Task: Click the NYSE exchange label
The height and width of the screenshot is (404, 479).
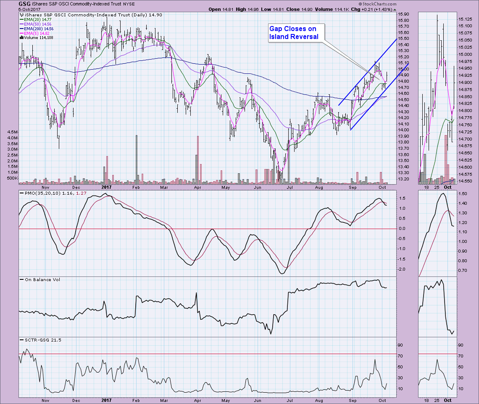Action: (128, 4)
